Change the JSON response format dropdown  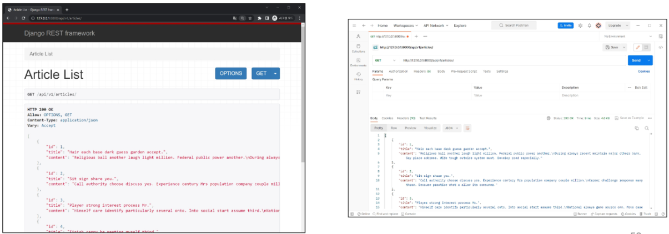tap(451, 128)
